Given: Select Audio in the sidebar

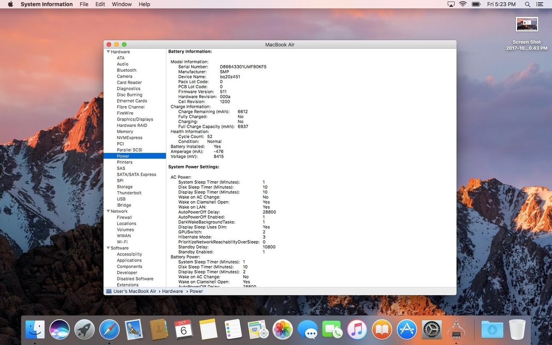Looking at the screenshot, I should 123,64.
